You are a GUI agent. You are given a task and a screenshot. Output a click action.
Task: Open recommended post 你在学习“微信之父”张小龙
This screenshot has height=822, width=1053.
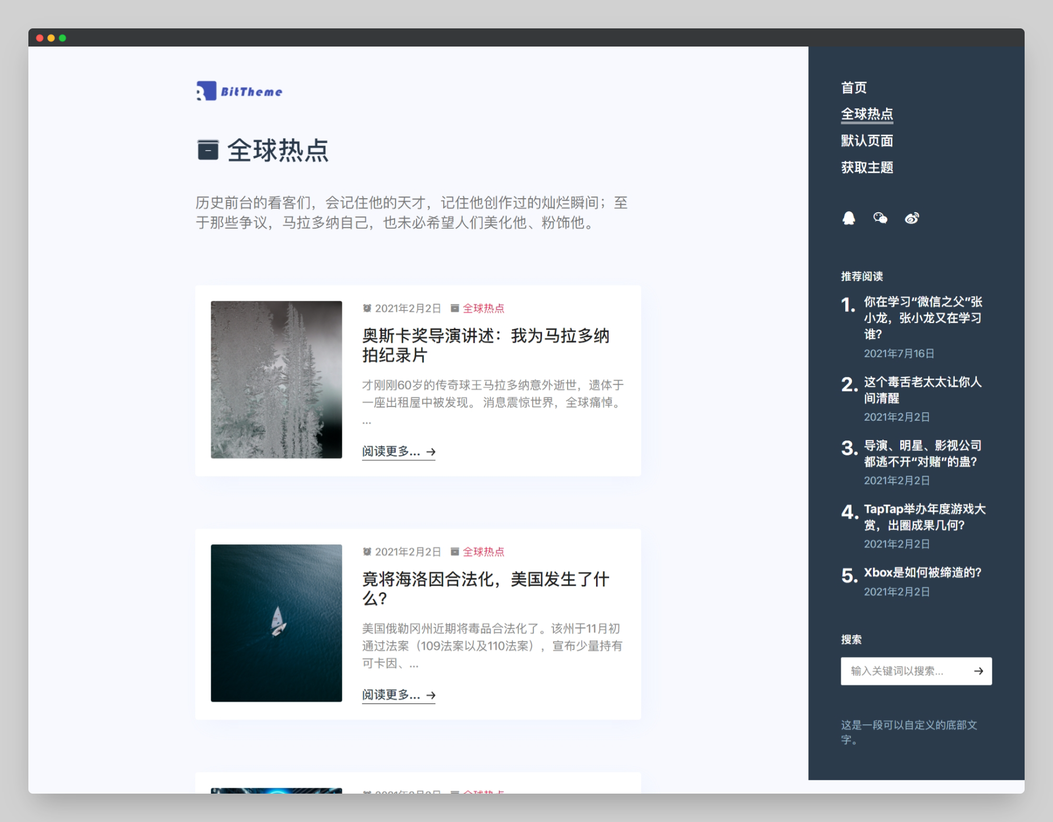pos(923,318)
